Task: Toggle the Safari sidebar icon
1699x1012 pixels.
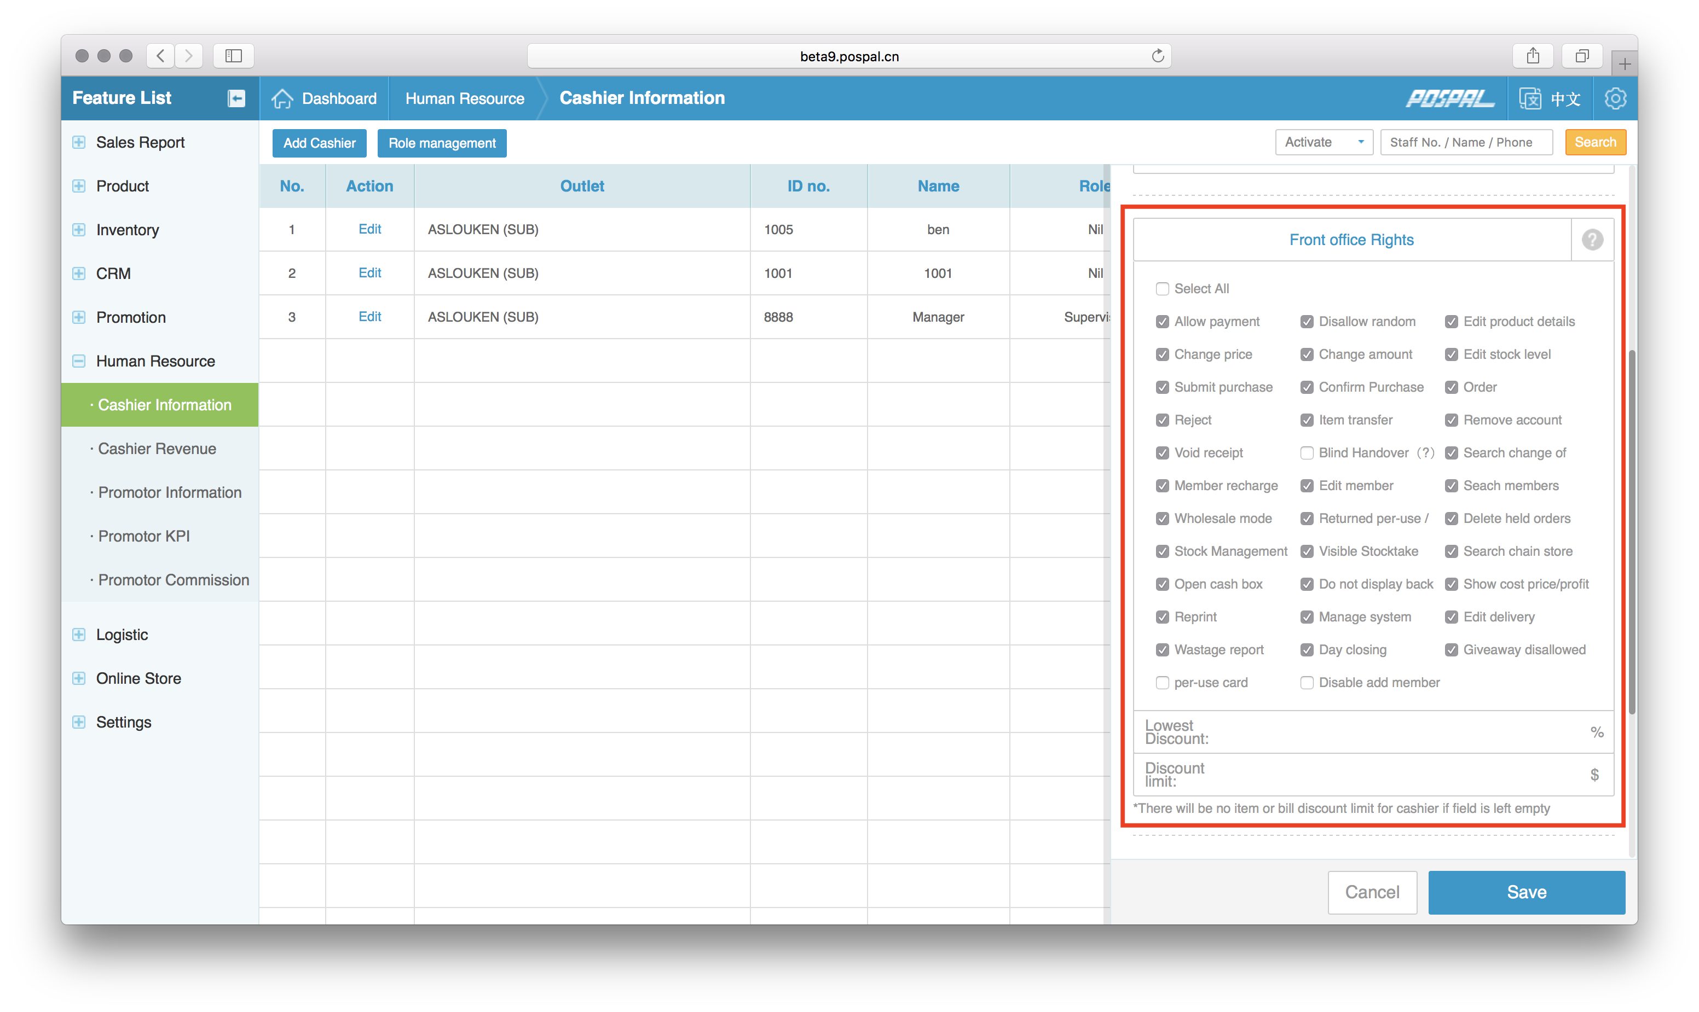Action: click(233, 56)
